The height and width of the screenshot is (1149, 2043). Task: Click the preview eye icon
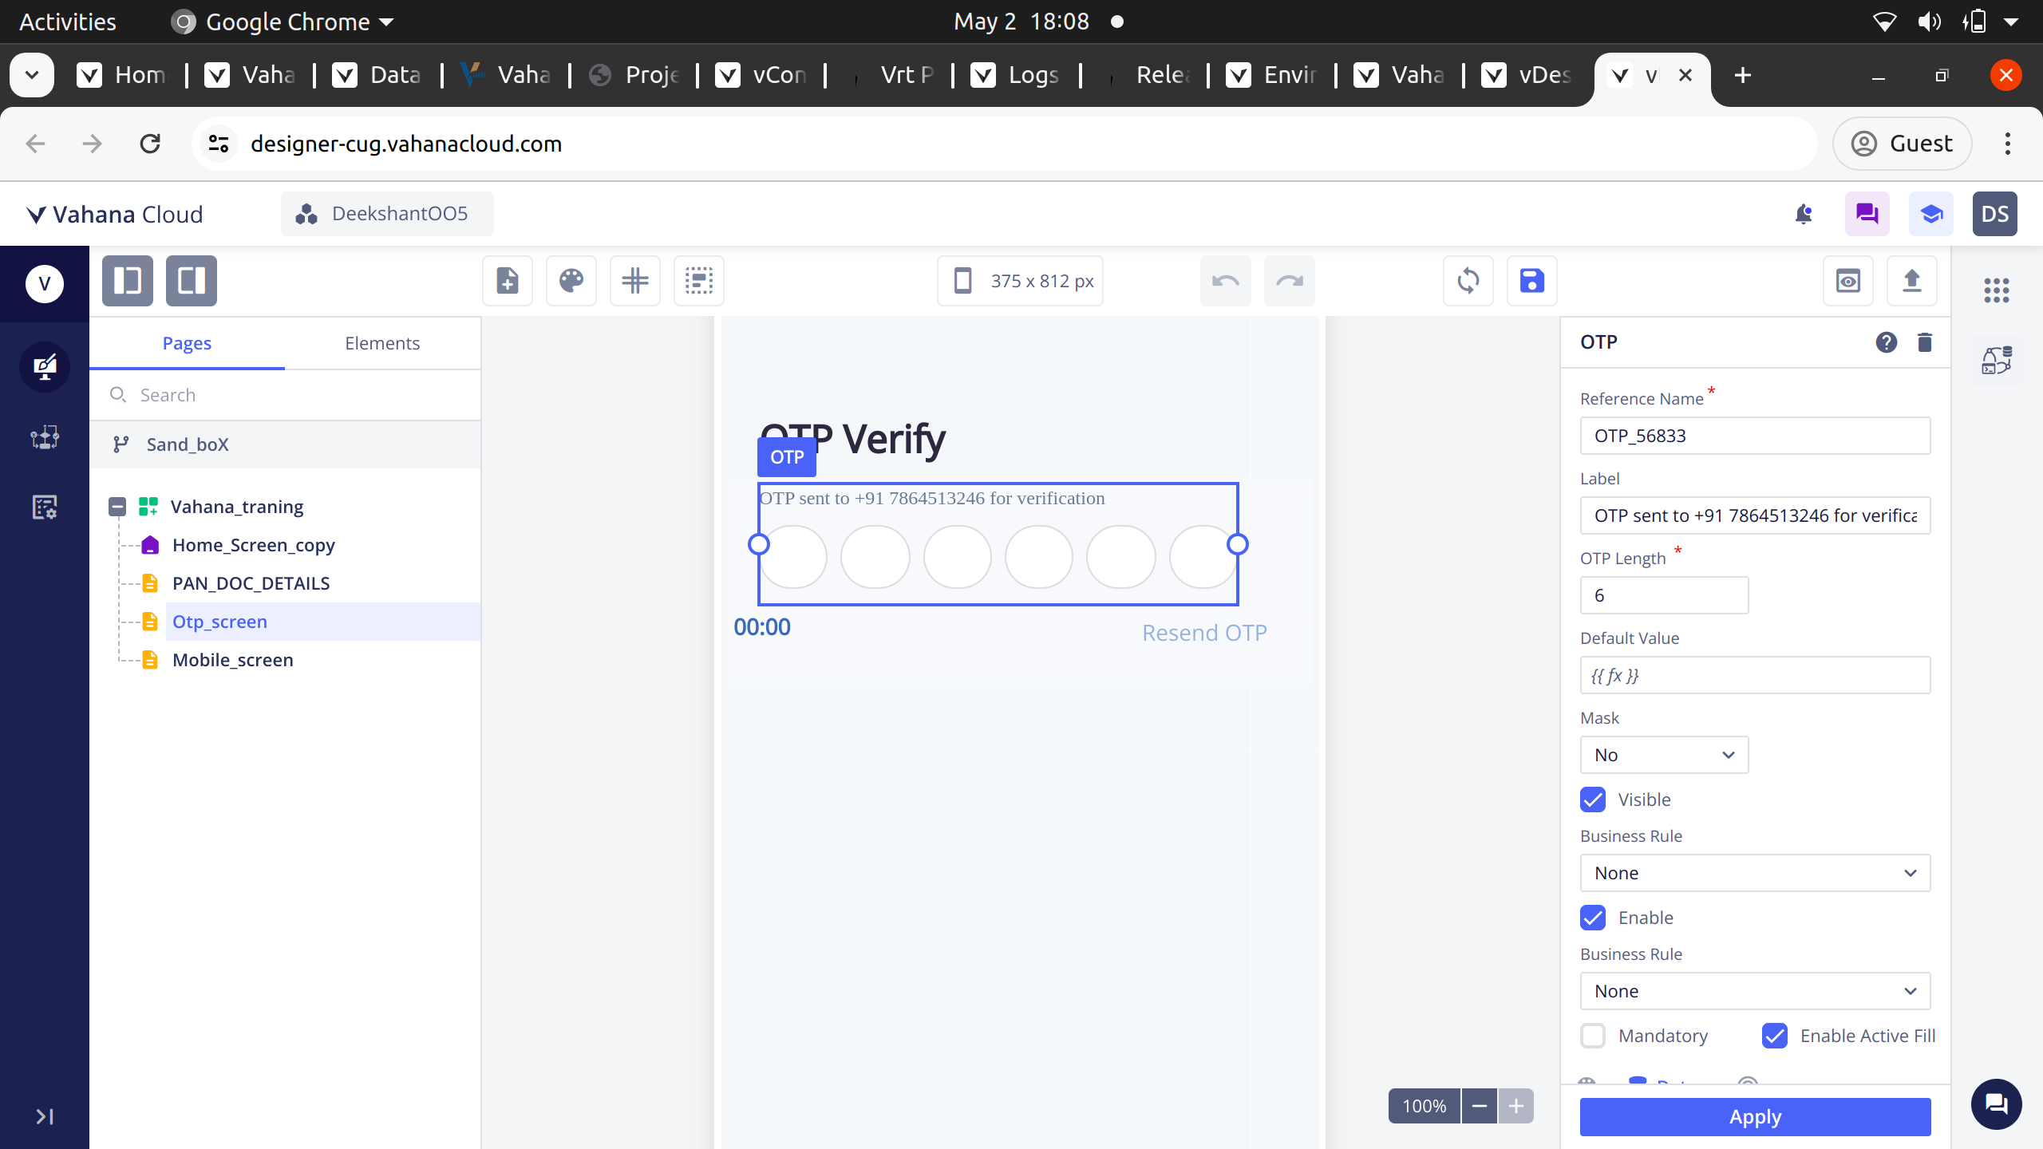tap(1848, 281)
